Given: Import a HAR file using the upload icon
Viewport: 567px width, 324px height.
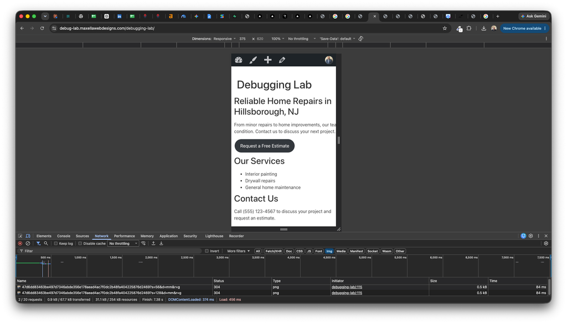Looking at the screenshot, I should pyautogui.click(x=153, y=243).
